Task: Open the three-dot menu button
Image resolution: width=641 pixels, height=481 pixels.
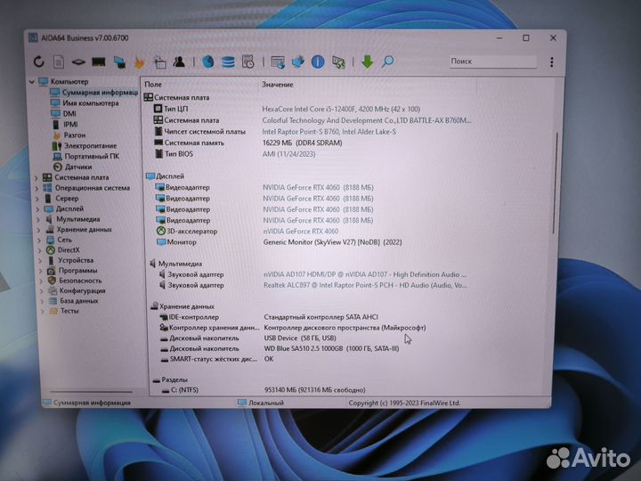Action: tap(551, 62)
